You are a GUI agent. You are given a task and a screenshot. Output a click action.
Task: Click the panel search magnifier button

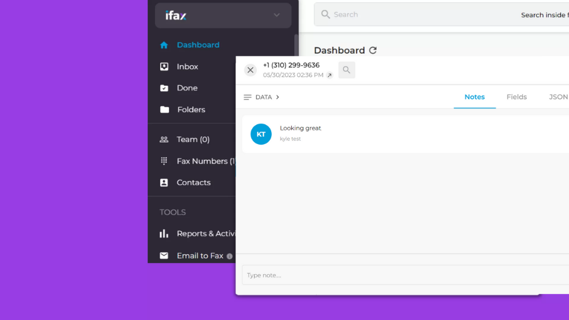pyautogui.click(x=347, y=70)
